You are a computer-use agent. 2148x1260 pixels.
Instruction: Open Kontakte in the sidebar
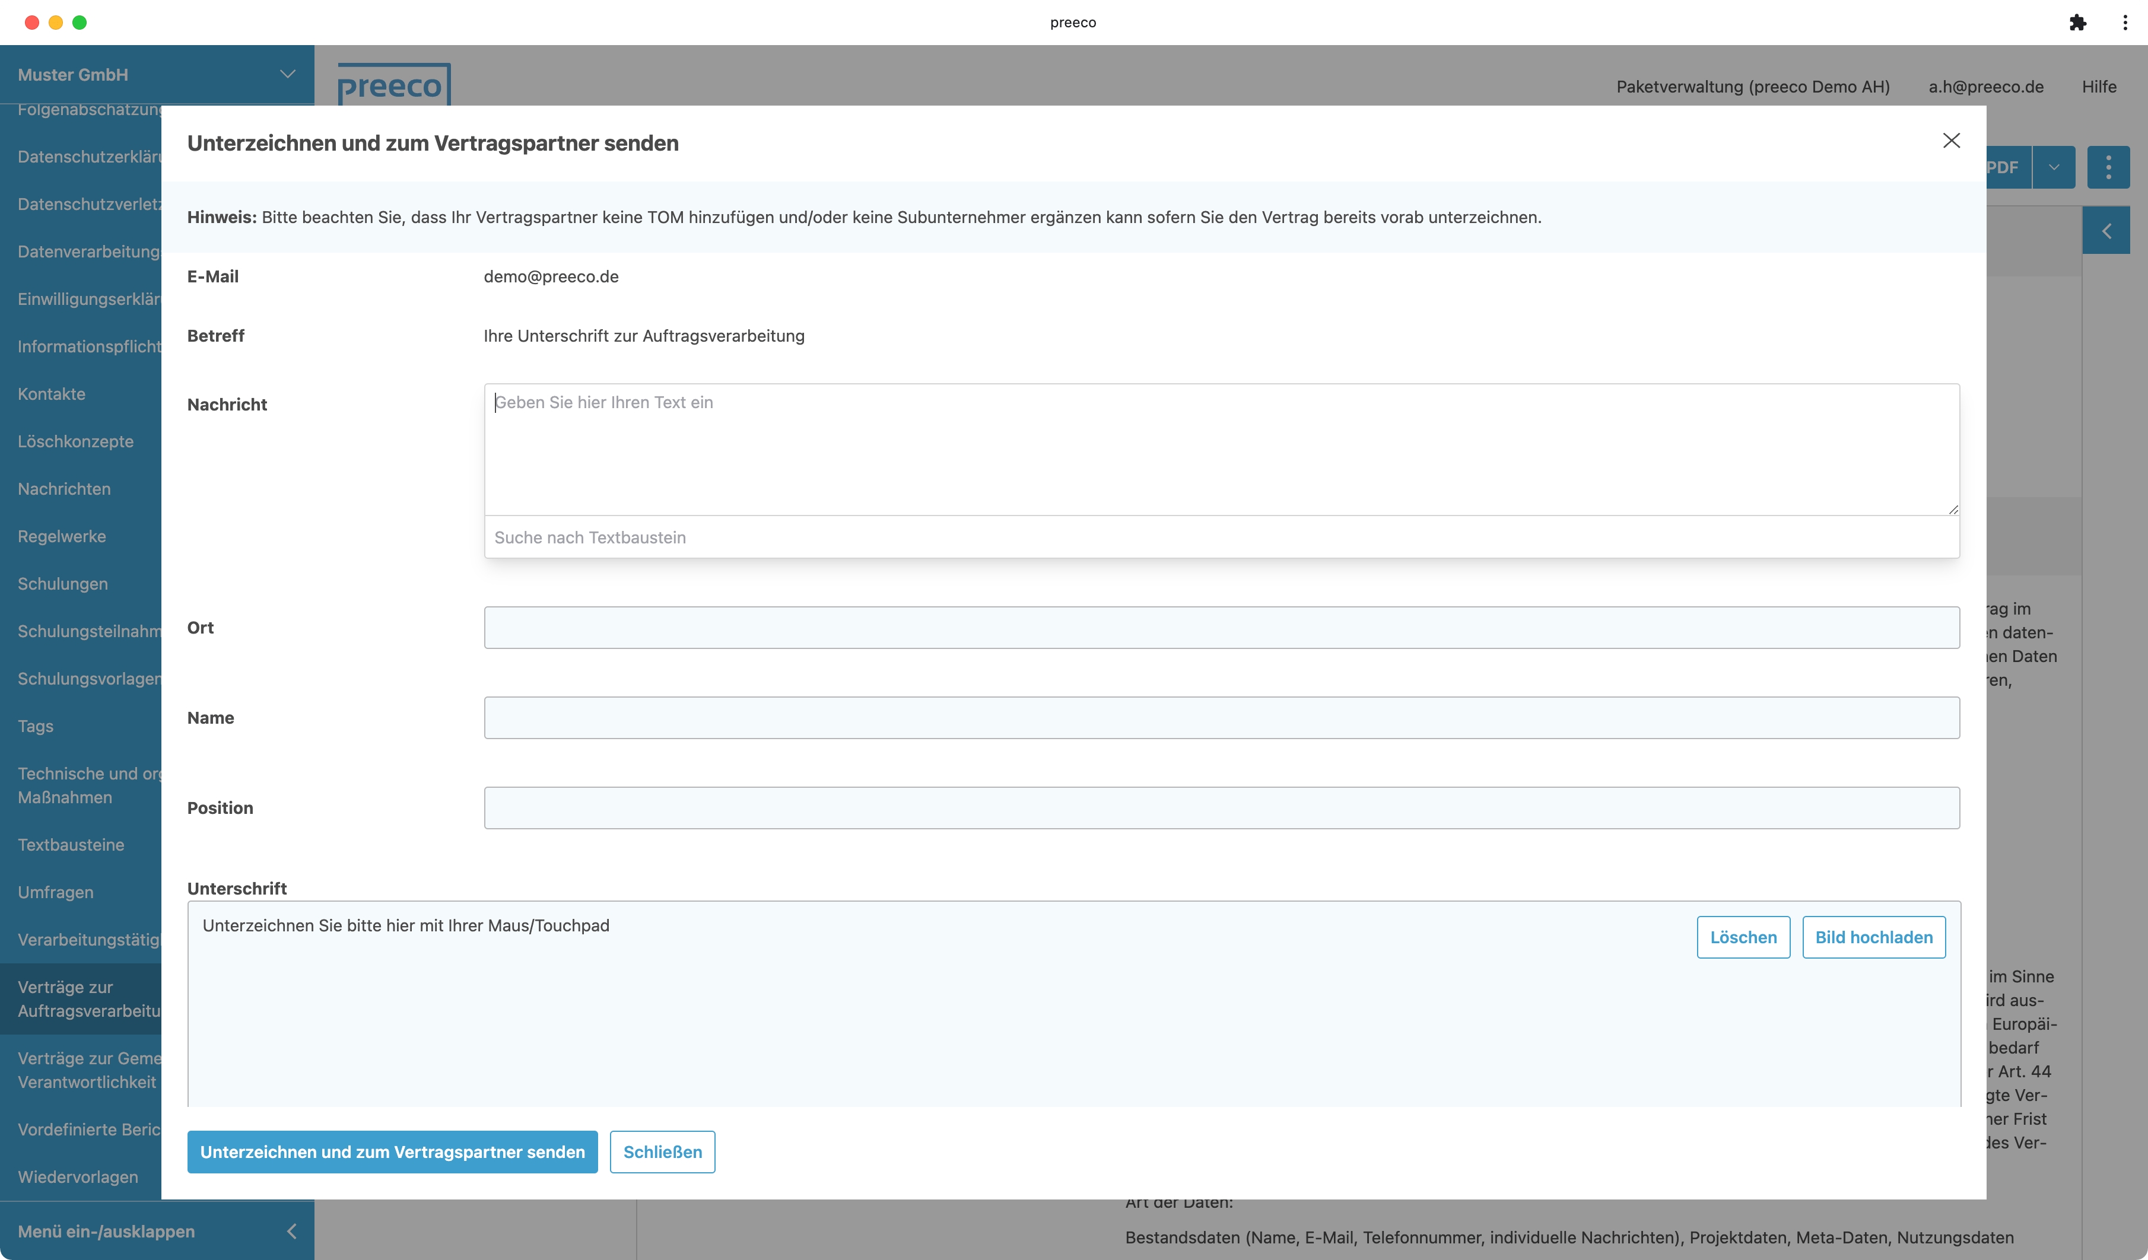pos(52,393)
